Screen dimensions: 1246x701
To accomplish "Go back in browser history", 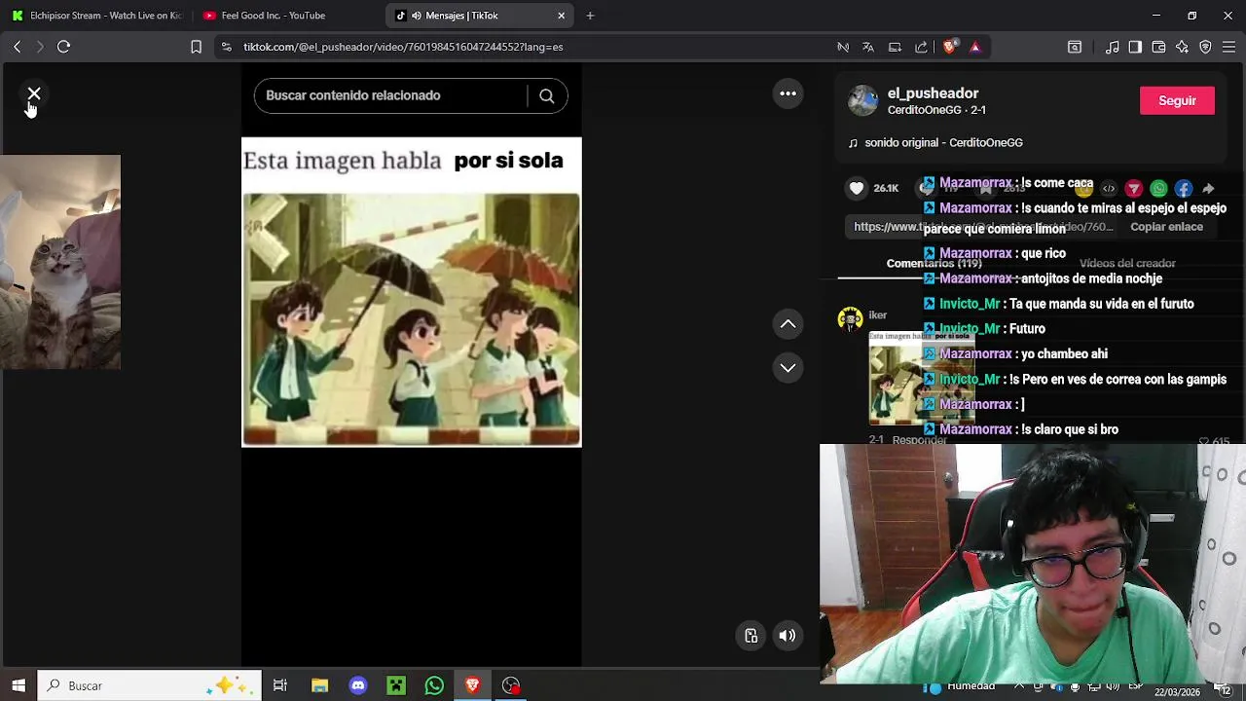I will [x=17, y=47].
